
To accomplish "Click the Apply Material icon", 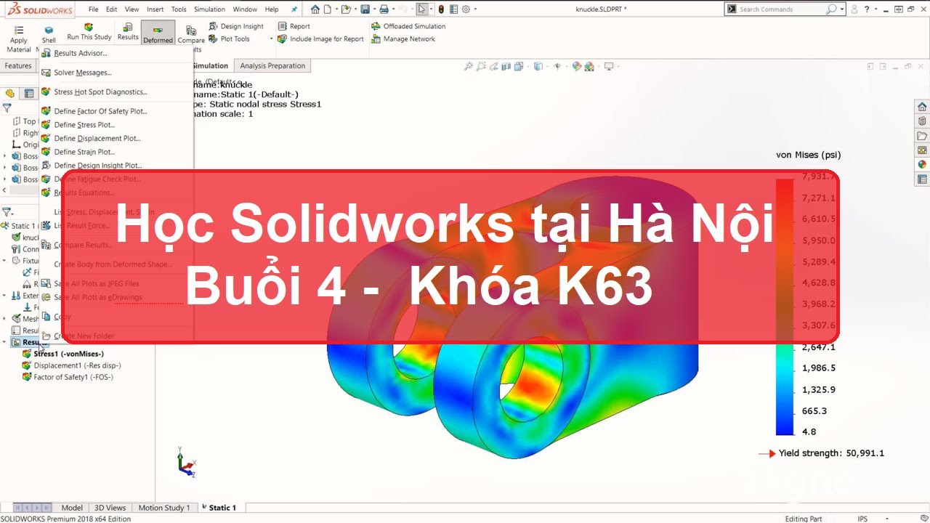I will (x=18, y=30).
